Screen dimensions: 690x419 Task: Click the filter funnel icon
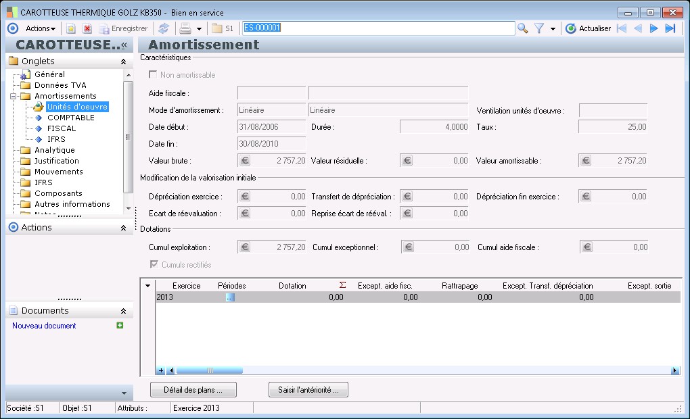(x=539, y=28)
